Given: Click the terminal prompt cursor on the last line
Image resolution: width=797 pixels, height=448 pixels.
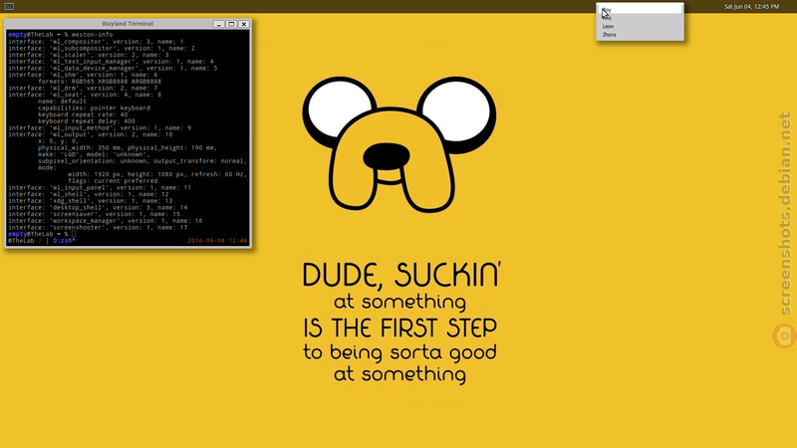Looking at the screenshot, I should (73, 234).
